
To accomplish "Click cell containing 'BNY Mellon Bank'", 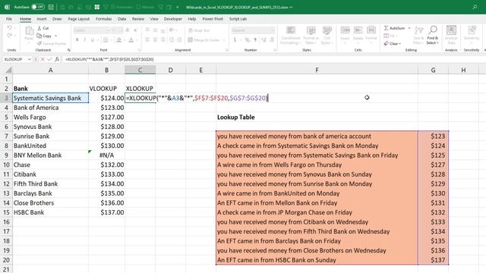I will [x=51, y=155].
